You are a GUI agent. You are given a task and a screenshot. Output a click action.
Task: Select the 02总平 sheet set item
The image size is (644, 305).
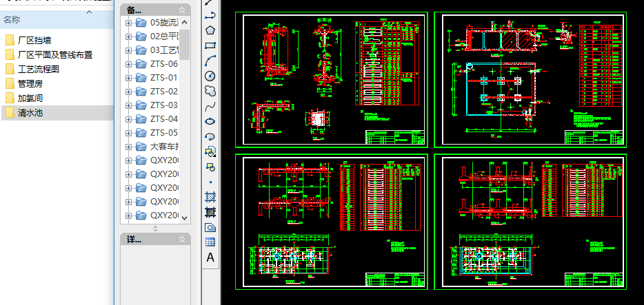pyautogui.click(x=164, y=36)
